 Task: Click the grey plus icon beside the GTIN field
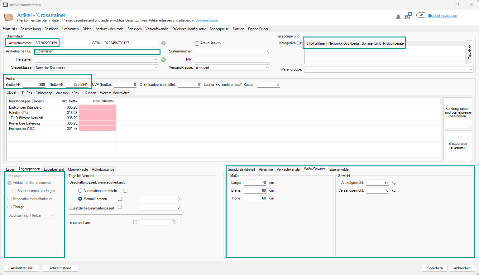(163, 43)
